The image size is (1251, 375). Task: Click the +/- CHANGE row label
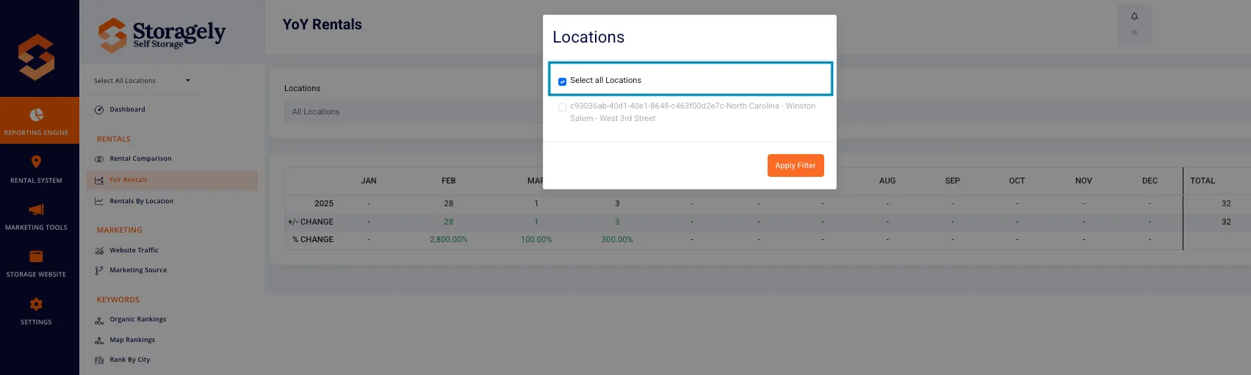point(311,222)
